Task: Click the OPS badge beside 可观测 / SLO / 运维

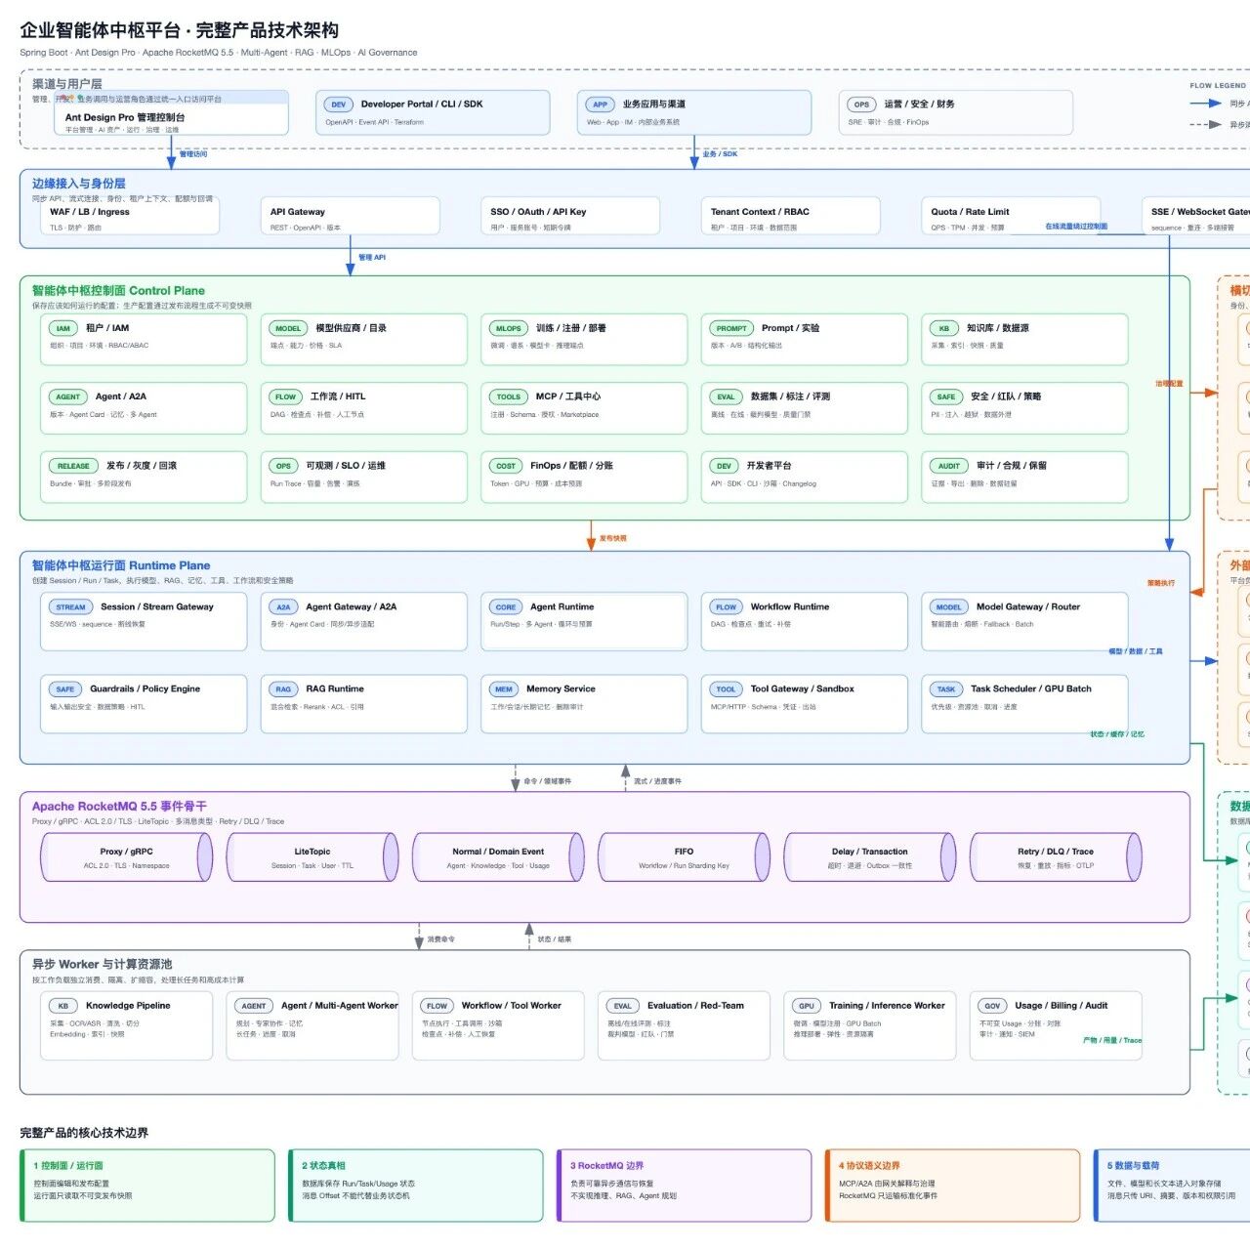Action: [283, 467]
